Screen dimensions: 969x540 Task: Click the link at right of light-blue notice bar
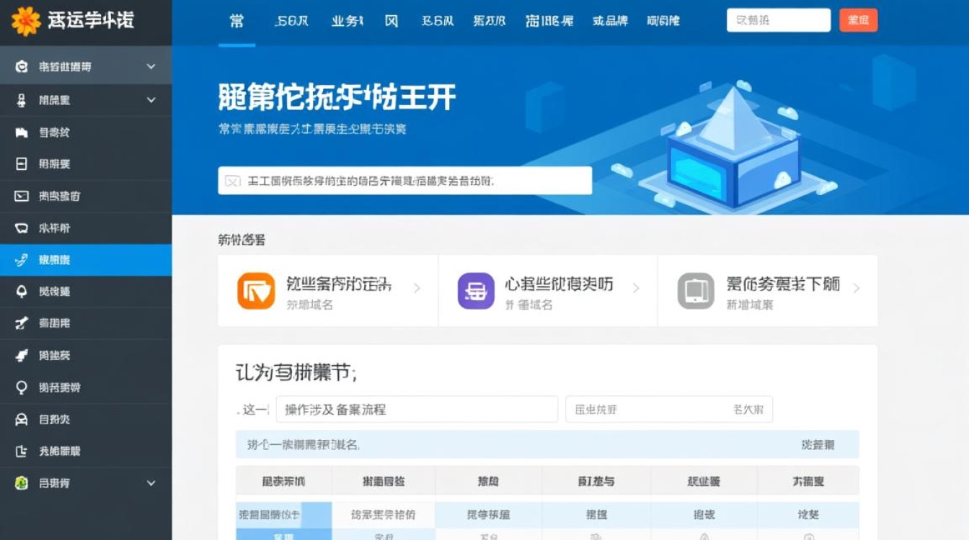coord(818,445)
